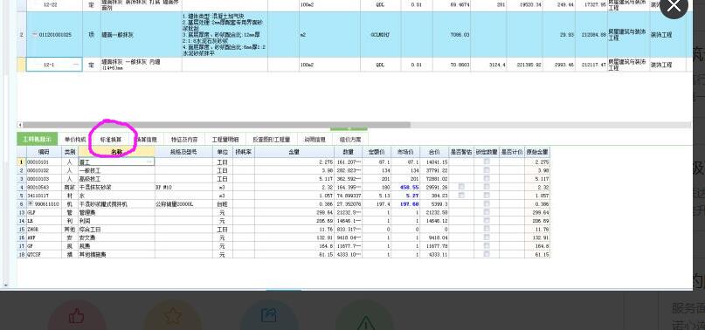The width and height of the screenshot is (705, 330).
Task: Click the 数量 column header
Action: tap(348, 153)
